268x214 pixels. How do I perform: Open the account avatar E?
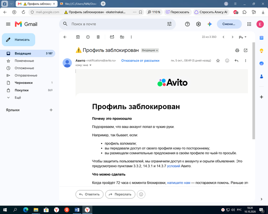[x=260, y=24]
